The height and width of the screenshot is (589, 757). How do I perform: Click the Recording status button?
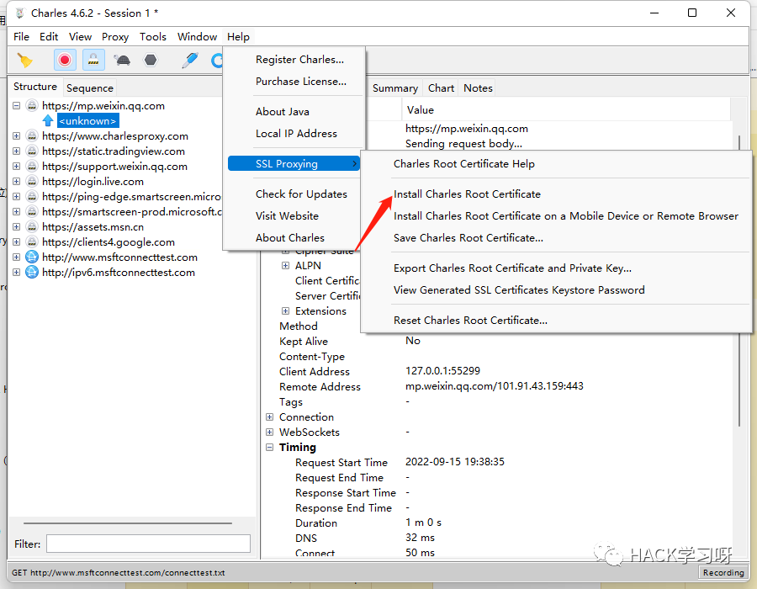[723, 572]
